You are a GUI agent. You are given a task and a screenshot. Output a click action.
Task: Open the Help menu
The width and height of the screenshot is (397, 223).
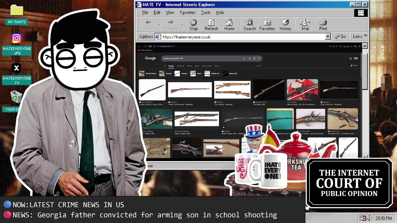click(220, 13)
